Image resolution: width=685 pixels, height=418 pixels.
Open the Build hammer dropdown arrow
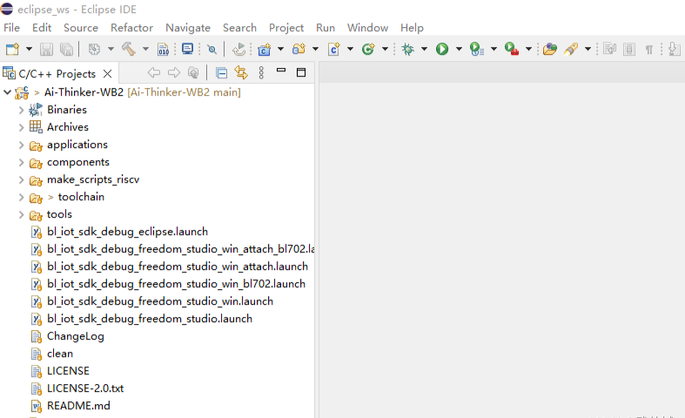coord(145,49)
